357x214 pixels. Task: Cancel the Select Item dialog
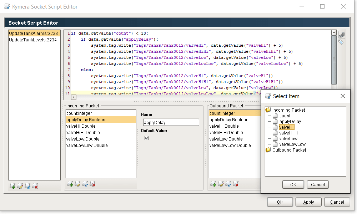[x=318, y=184]
